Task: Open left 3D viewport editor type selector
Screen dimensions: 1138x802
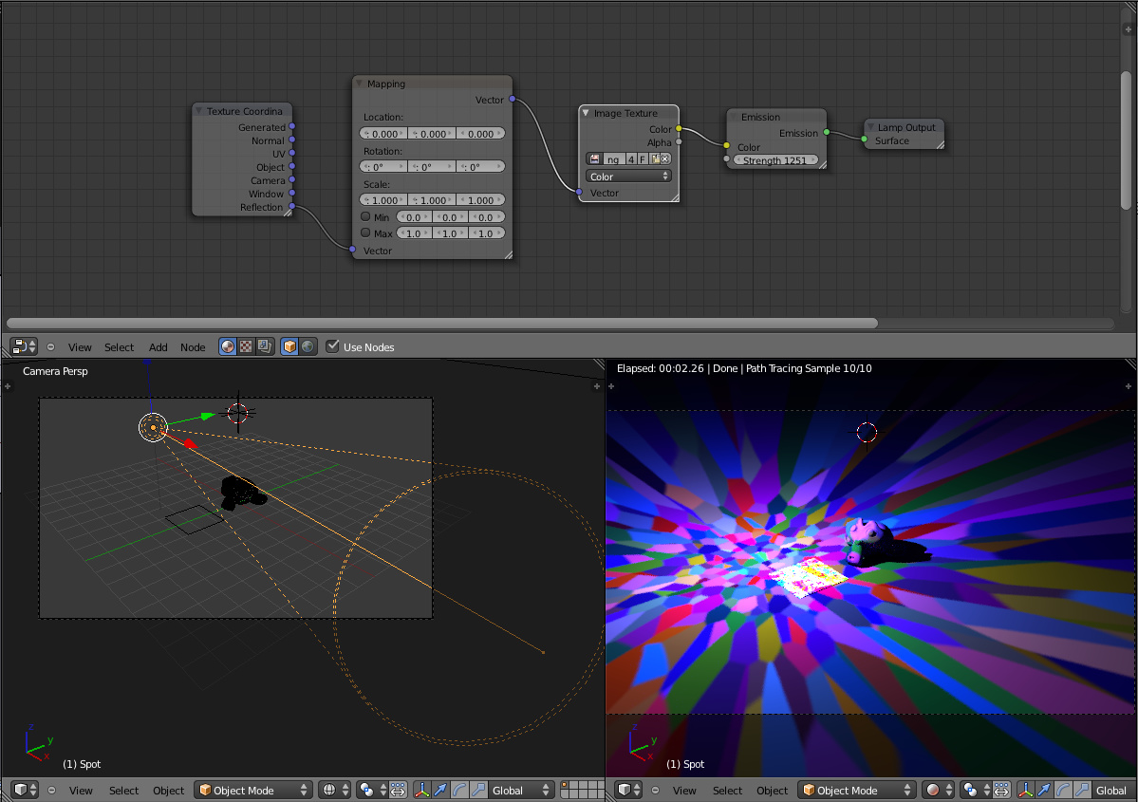Action: pyautogui.click(x=25, y=791)
